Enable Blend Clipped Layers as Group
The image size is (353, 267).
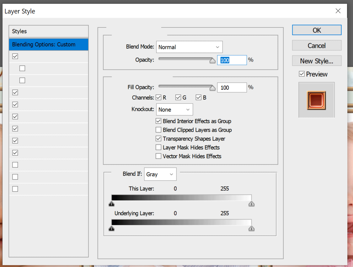159,130
